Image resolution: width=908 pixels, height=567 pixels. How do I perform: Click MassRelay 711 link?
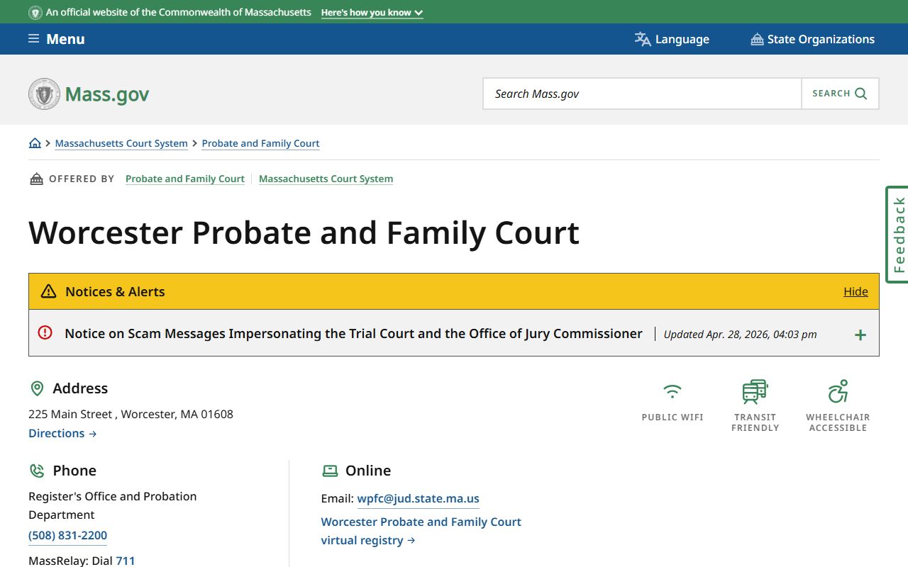click(126, 561)
